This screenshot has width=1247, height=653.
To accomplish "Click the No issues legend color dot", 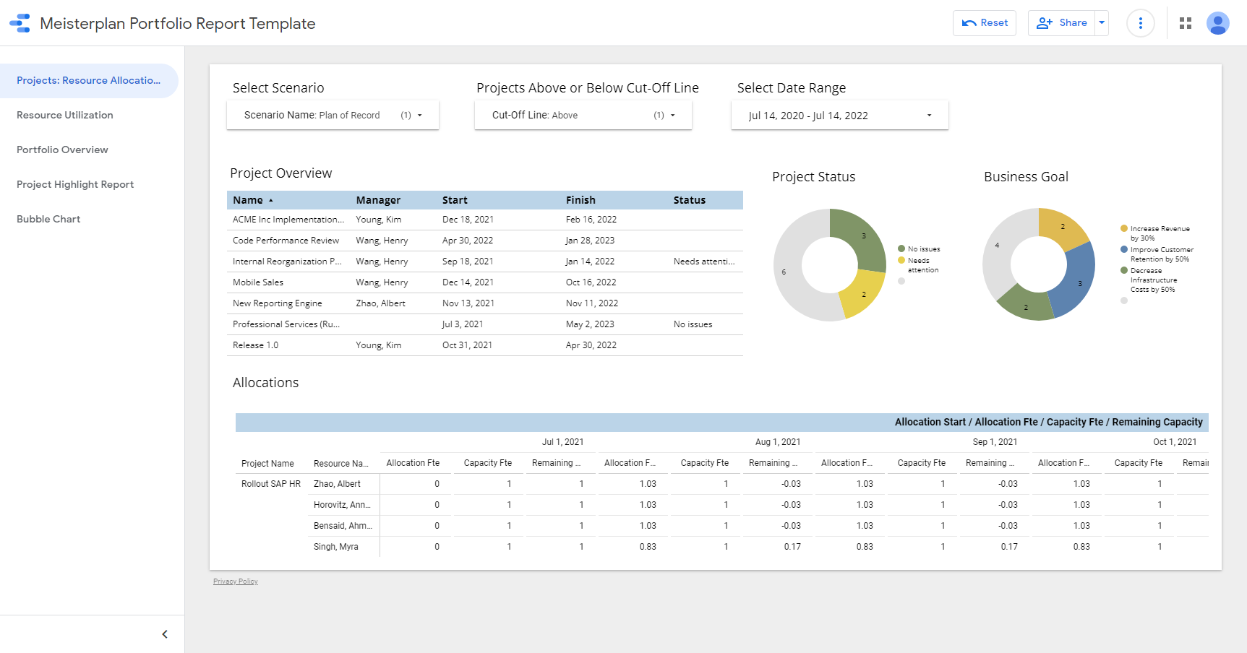I will [x=901, y=249].
